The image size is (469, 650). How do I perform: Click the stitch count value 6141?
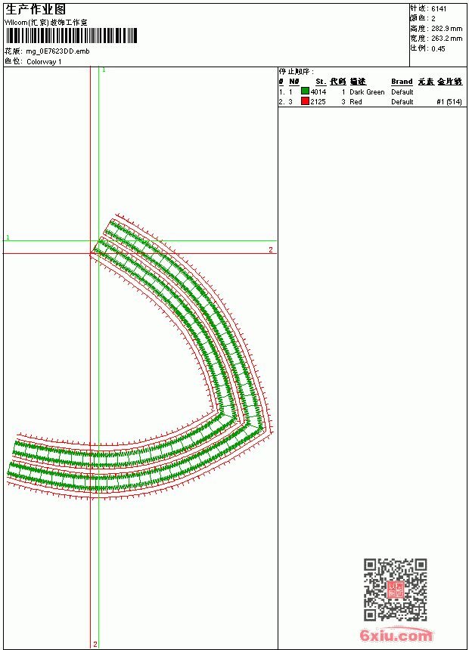[x=439, y=9]
